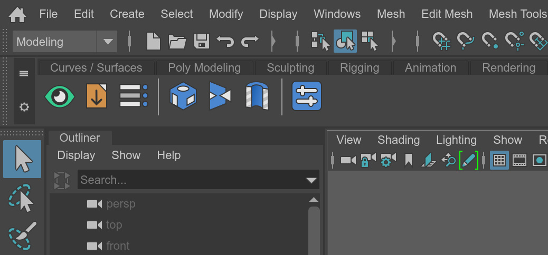
Task: Click list with blue dots shelf icon
Action: tap(134, 95)
